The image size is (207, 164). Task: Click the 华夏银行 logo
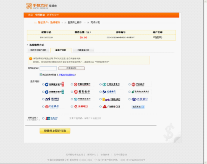pyautogui.click(x=81, y=106)
